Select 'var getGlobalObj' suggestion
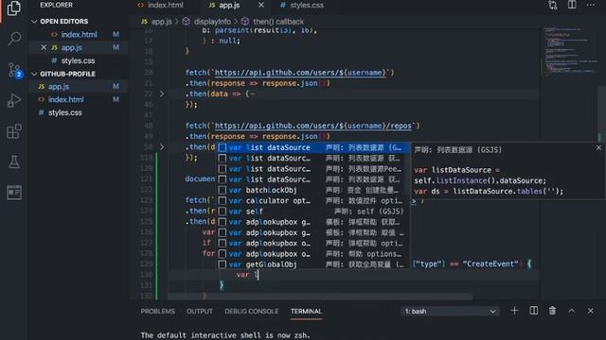The height and width of the screenshot is (340, 606). click(x=313, y=264)
